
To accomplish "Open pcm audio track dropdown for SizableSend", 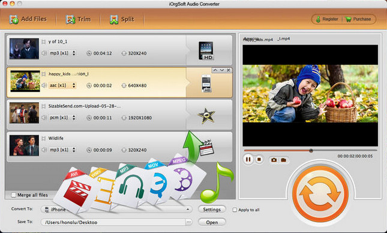I will (62, 118).
